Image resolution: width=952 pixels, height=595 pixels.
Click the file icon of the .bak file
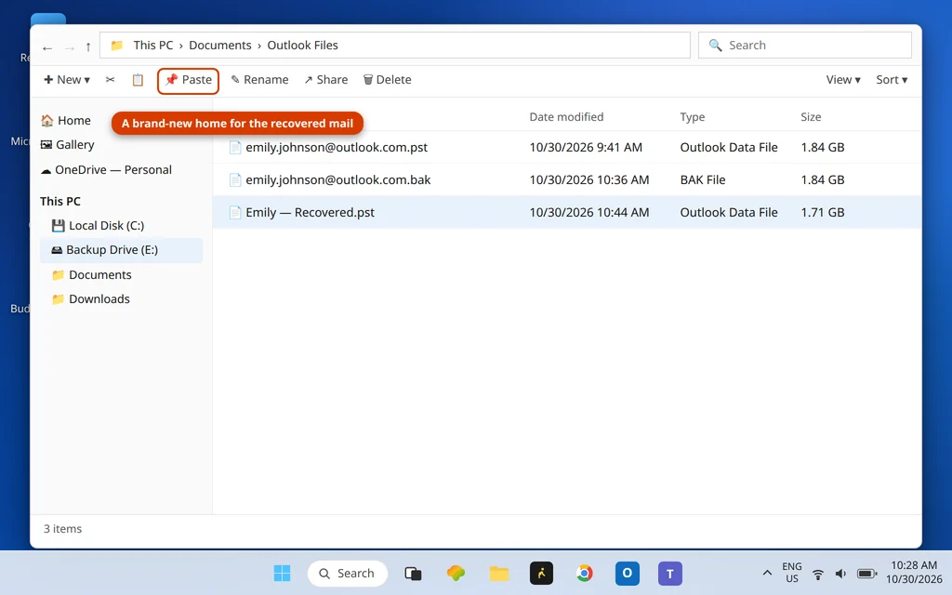point(235,179)
